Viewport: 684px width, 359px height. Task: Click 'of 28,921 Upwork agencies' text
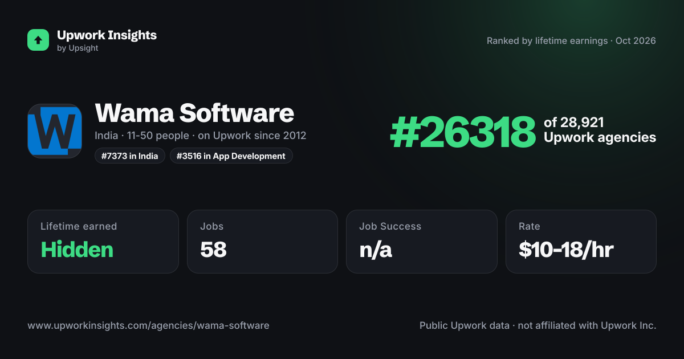click(x=600, y=130)
